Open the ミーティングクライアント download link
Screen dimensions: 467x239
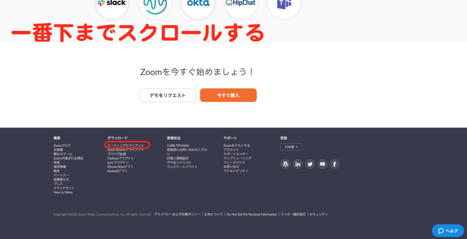126,145
